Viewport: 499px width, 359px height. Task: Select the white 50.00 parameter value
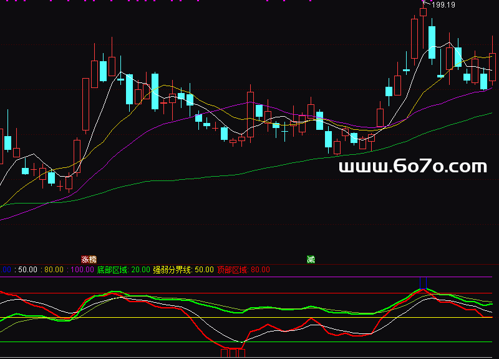point(27,270)
